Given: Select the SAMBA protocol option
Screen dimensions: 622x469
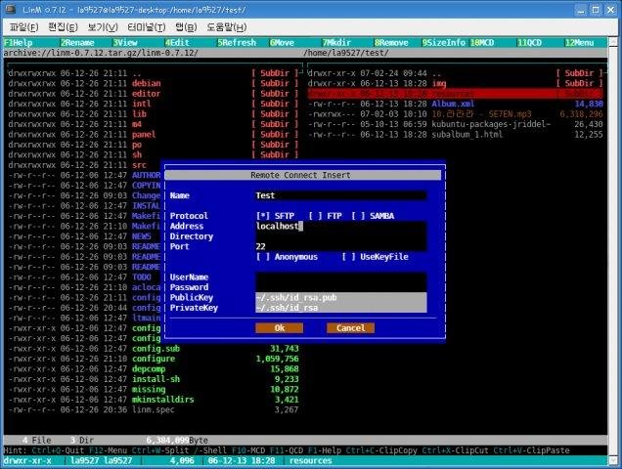Looking at the screenshot, I should [x=373, y=216].
